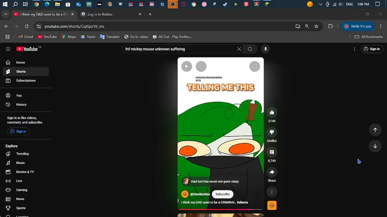387x217 pixels.
Task: Clear the search query with X
Action: click(239, 49)
